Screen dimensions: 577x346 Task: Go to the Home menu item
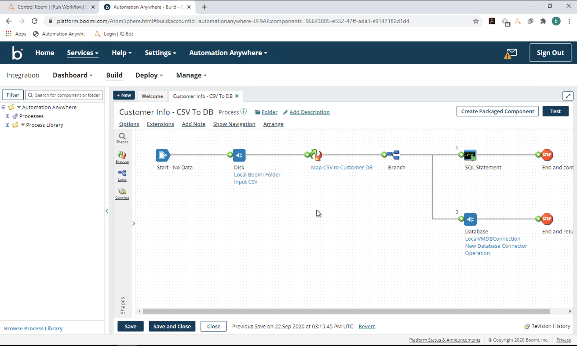pos(45,53)
